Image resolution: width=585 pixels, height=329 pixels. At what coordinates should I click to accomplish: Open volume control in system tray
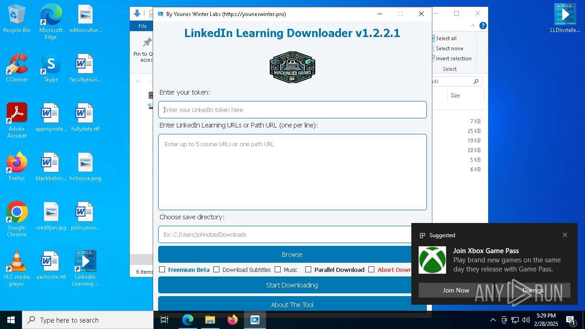coord(526,320)
